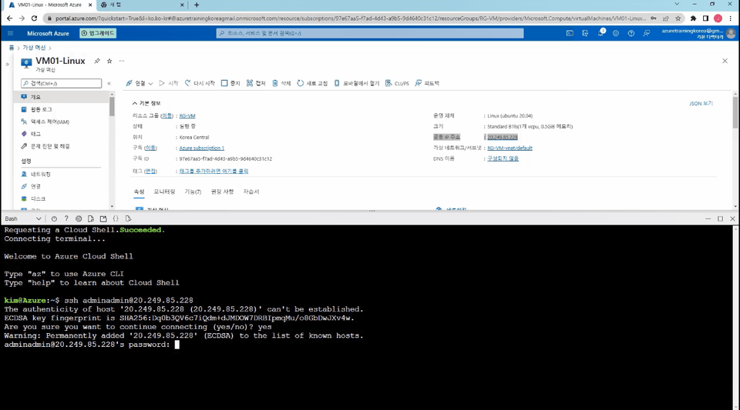
Task: Pin VM01-Linux to dashboard
Action: tap(97, 61)
